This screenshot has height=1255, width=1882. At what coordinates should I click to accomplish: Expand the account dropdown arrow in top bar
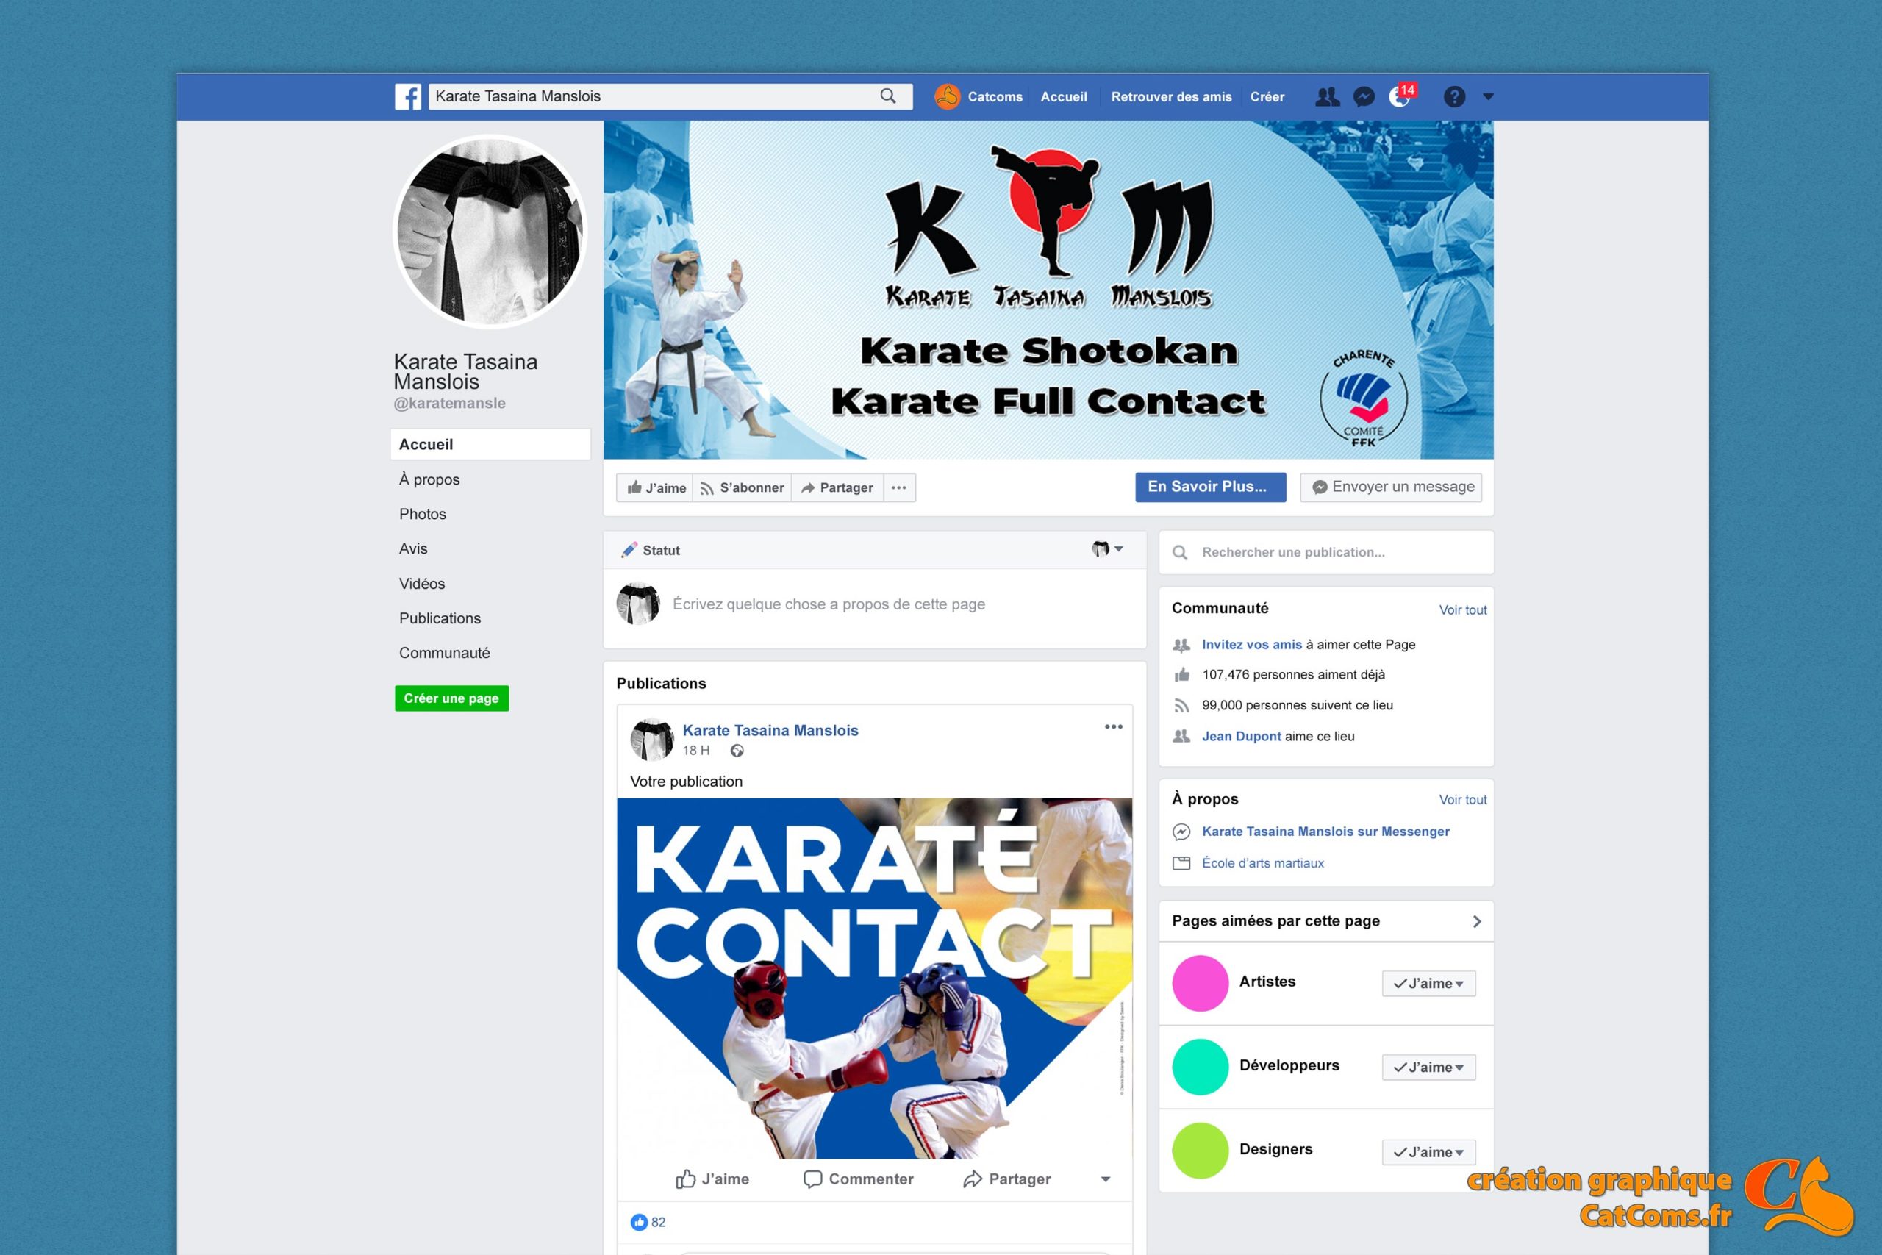(x=1488, y=97)
